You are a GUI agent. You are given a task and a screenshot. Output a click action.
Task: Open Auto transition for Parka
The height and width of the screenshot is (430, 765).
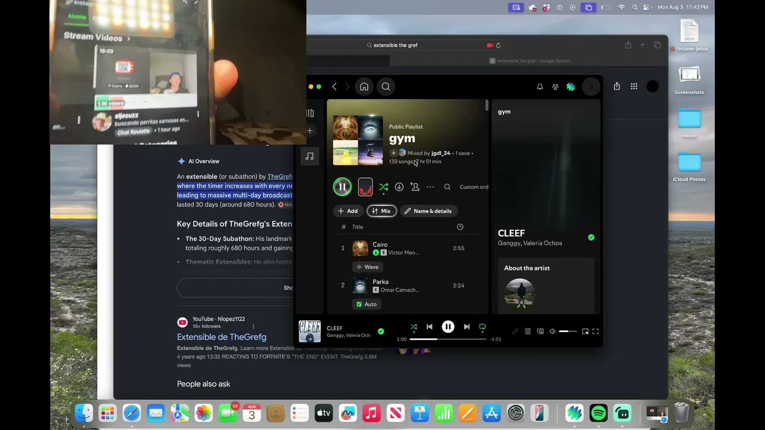[367, 305]
